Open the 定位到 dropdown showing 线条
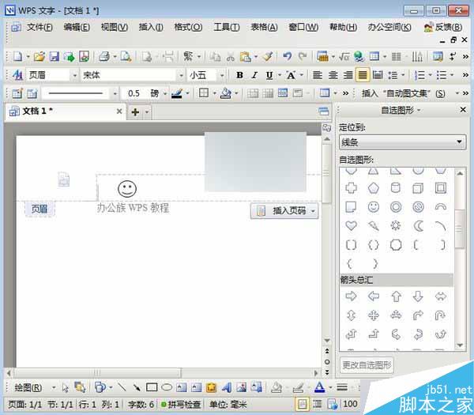Screen dimensions: 474x415 pos(402,141)
